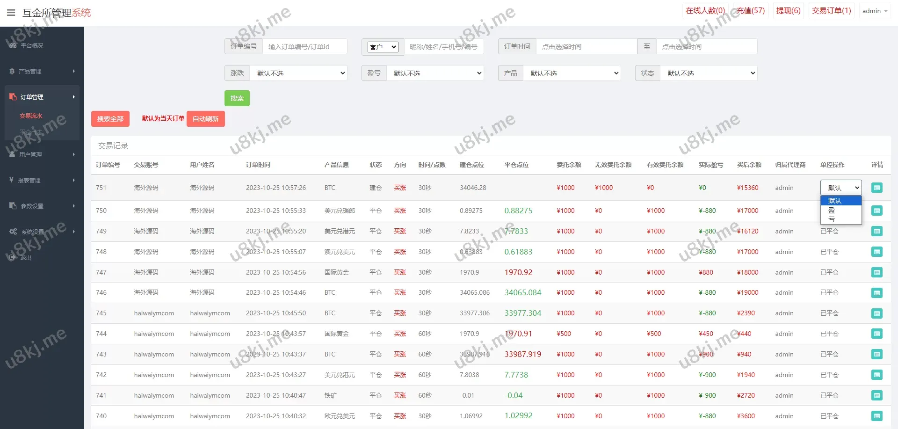This screenshot has width=898, height=429.
Task: Open 交易流水 submenu item
Action: click(x=31, y=116)
